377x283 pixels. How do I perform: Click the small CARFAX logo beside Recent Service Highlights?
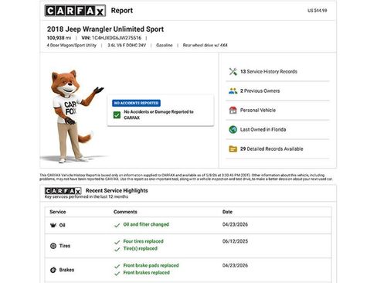(63, 191)
